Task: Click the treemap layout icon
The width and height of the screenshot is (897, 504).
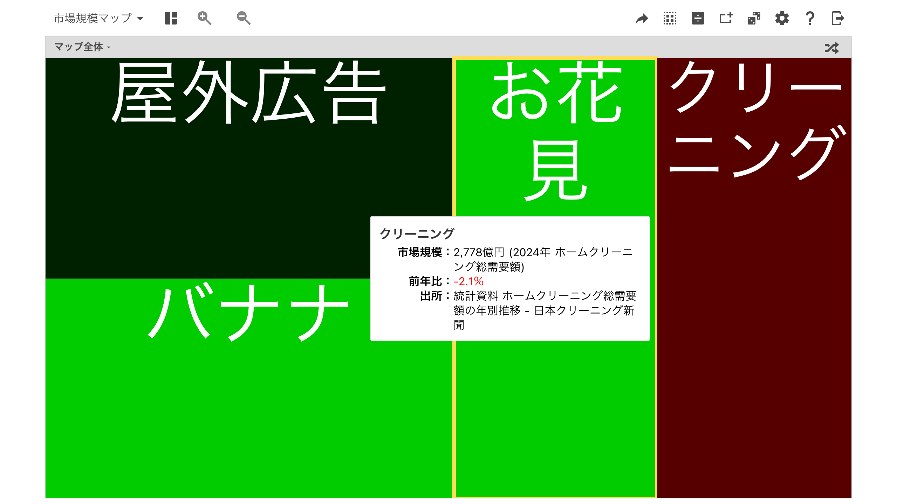Action: 171,18
